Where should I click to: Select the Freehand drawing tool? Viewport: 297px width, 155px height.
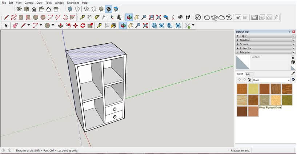click(x=13, y=17)
